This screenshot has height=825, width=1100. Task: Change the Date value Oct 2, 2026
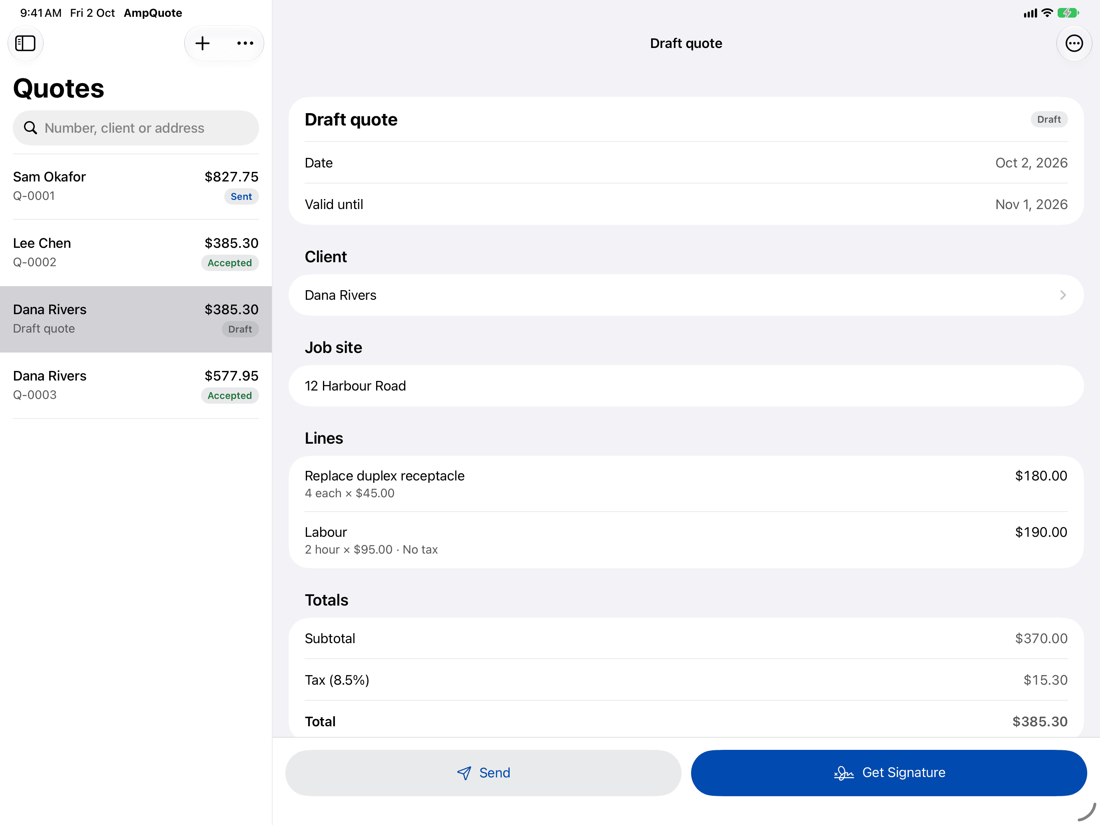point(1031,163)
